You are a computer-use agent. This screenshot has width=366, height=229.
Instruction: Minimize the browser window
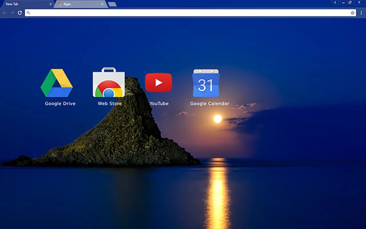(343, 2)
